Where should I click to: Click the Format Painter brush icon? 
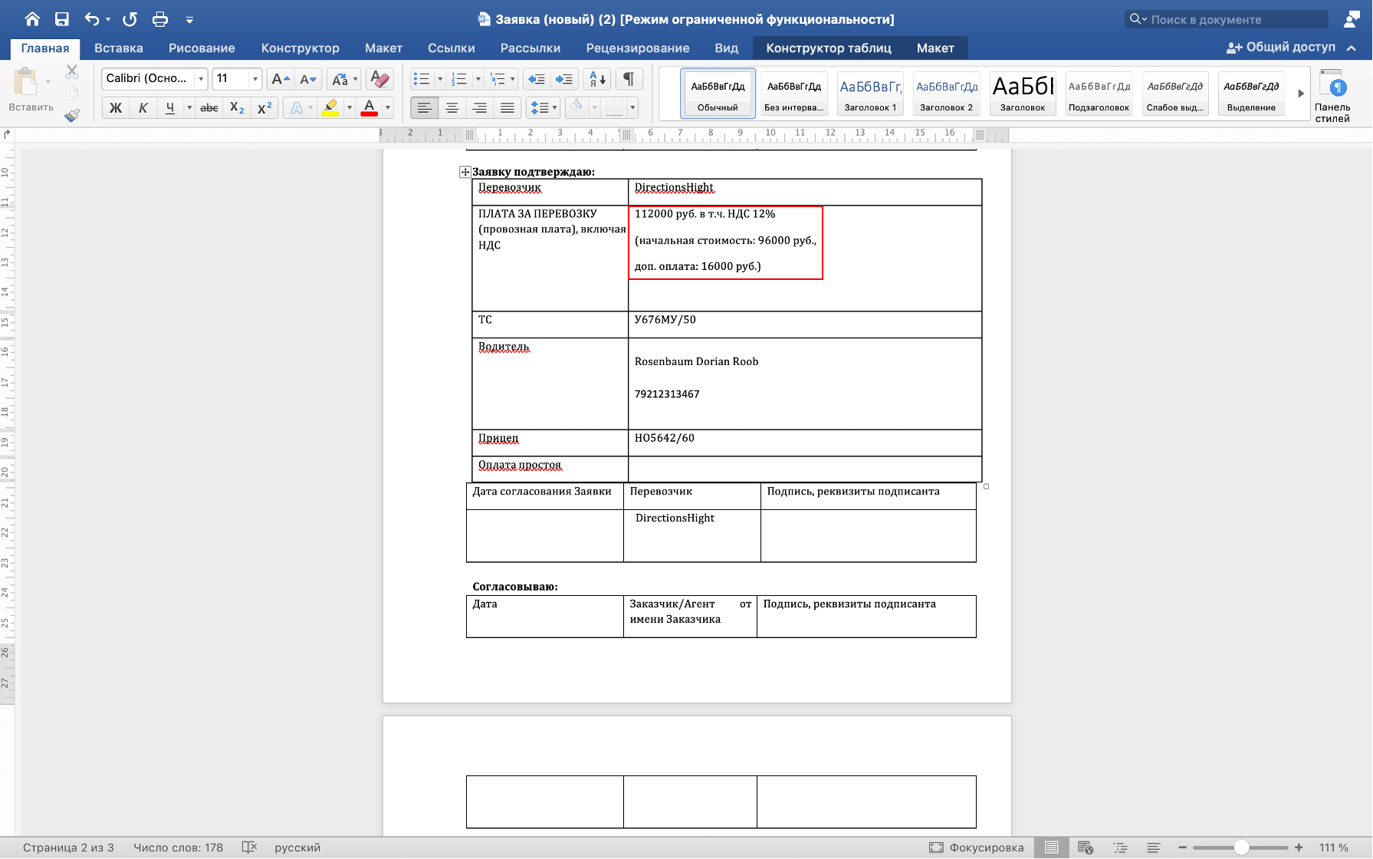pyautogui.click(x=72, y=115)
